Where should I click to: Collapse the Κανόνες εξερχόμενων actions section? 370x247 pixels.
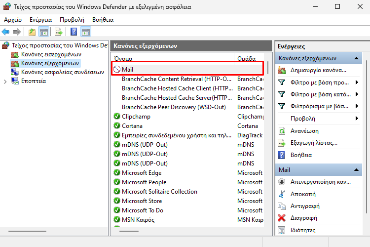pyautogui.click(x=357, y=58)
